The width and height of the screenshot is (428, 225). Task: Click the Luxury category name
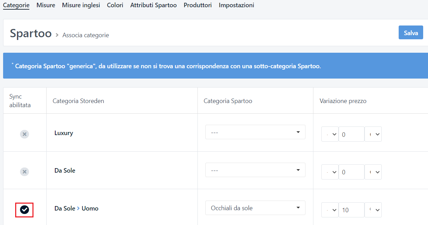[64, 133]
